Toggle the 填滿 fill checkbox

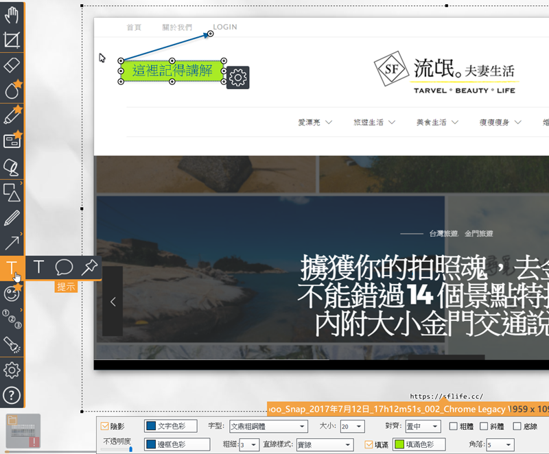[369, 444]
